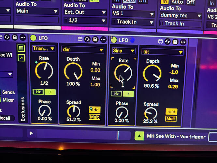Viewport: 217px width, 163px height.
Task: Select note-sync rate mode on Sine LFO
Action: pos(128,94)
